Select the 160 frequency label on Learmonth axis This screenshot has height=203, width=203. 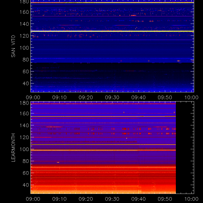[x=24, y=113]
